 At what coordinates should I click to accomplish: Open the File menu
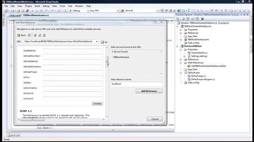pyautogui.click(x=6, y=6)
